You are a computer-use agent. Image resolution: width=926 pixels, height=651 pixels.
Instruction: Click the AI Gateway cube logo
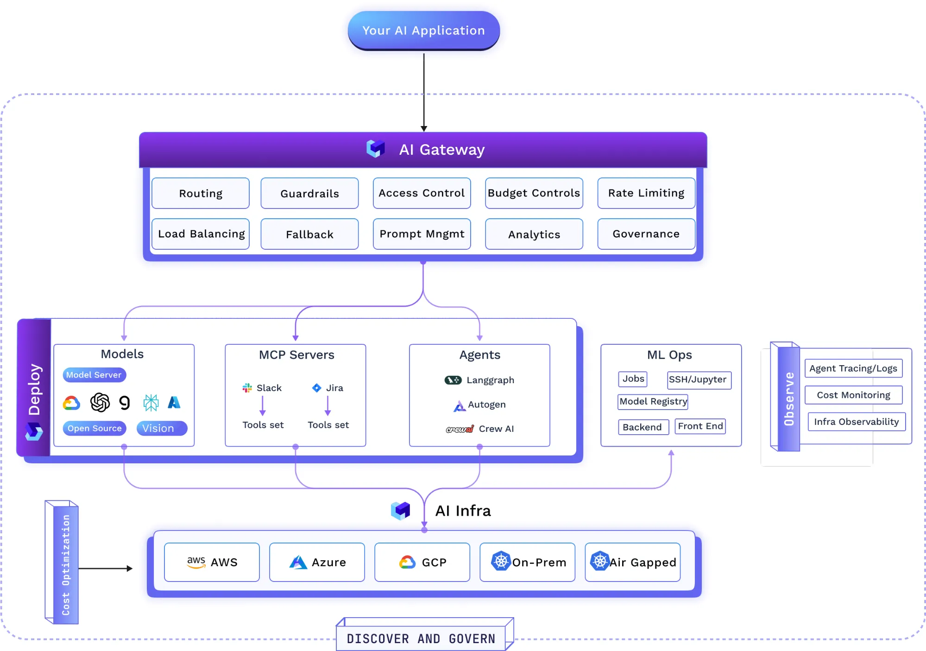[376, 149]
